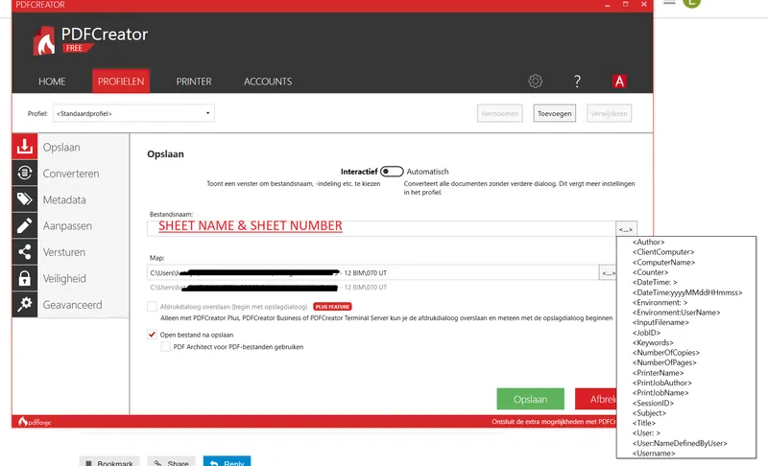Viewport: 768px width, 466px height.
Task: Click the Opslaan download icon in sidebar
Action: (x=25, y=146)
